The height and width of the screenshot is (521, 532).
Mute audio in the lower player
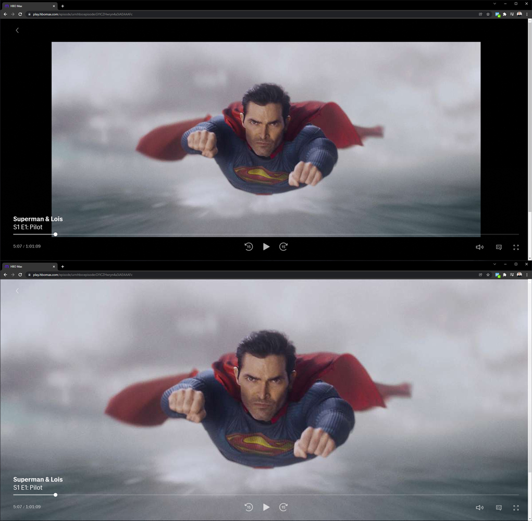coord(479,507)
